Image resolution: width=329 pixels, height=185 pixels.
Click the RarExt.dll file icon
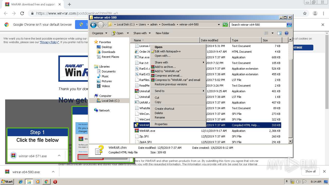[x=137, y=69]
